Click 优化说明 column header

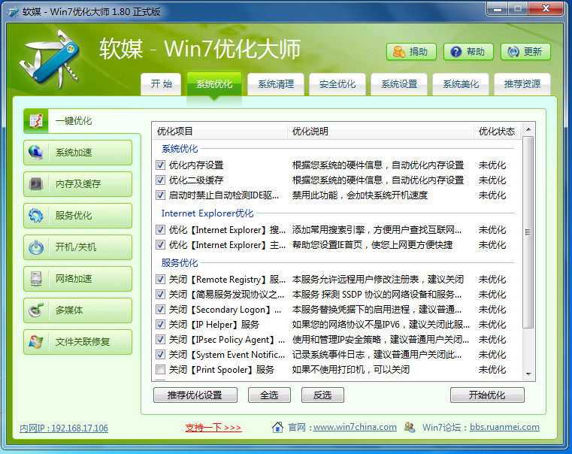[380, 132]
